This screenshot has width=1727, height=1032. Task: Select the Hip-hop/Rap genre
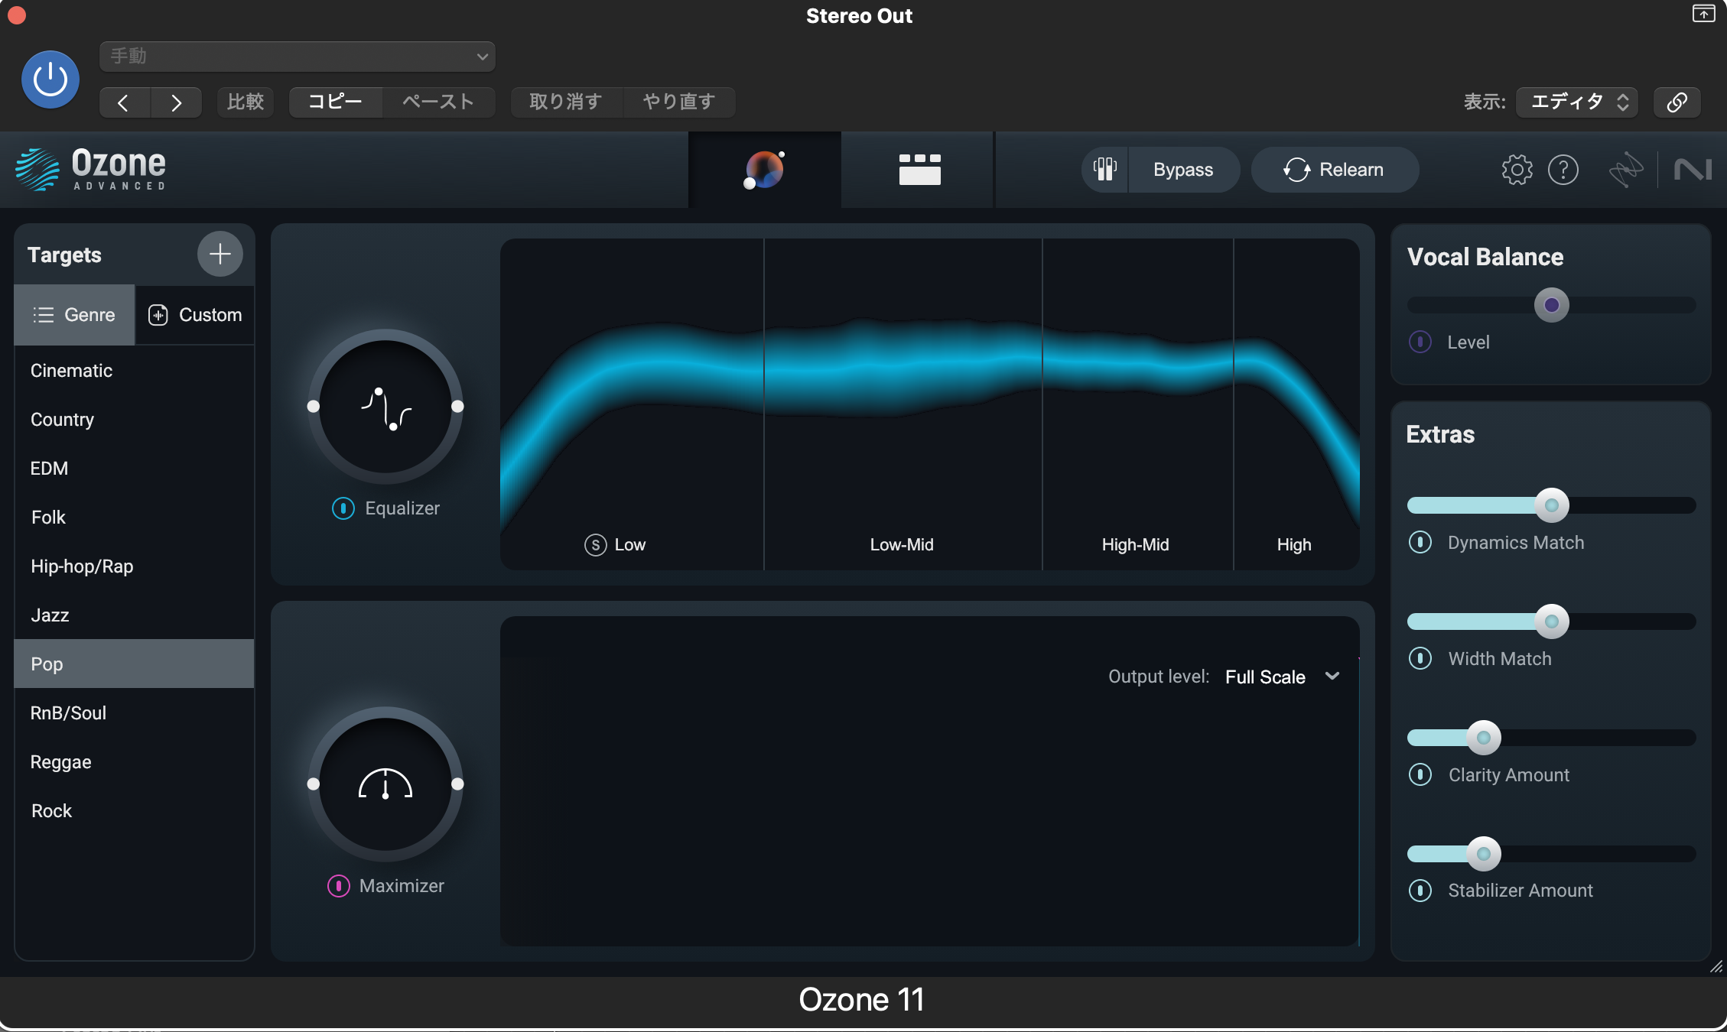(x=135, y=566)
